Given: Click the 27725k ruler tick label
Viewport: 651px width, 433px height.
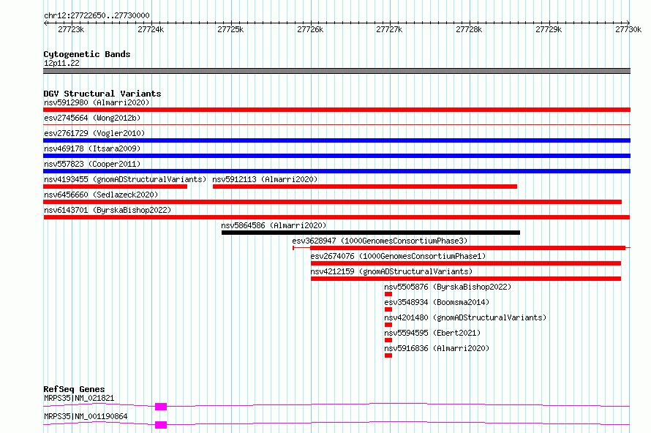Looking at the screenshot, I should (230, 29).
